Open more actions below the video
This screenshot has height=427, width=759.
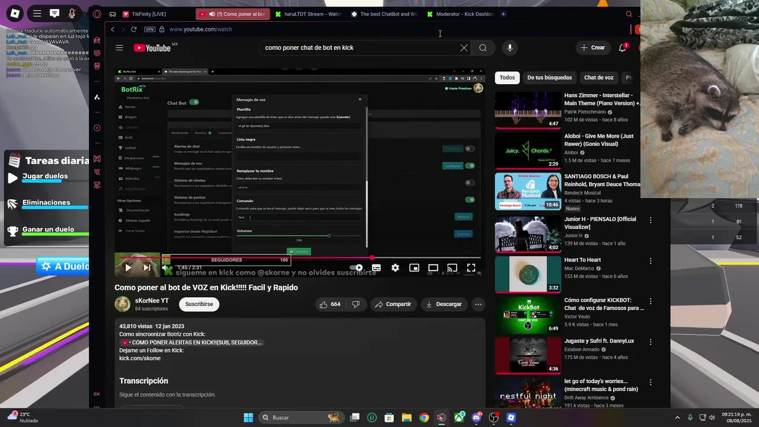[x=478, y=304]
